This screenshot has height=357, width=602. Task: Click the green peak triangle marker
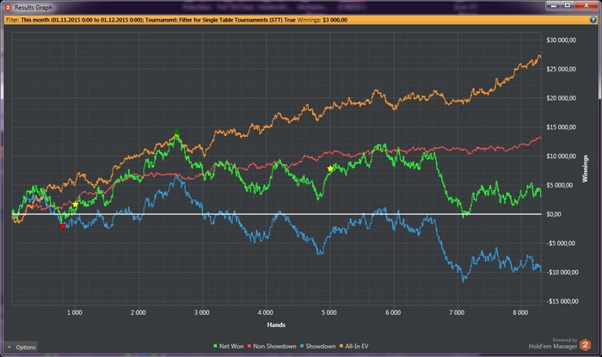pyautogui.click(x=176, y=132)
